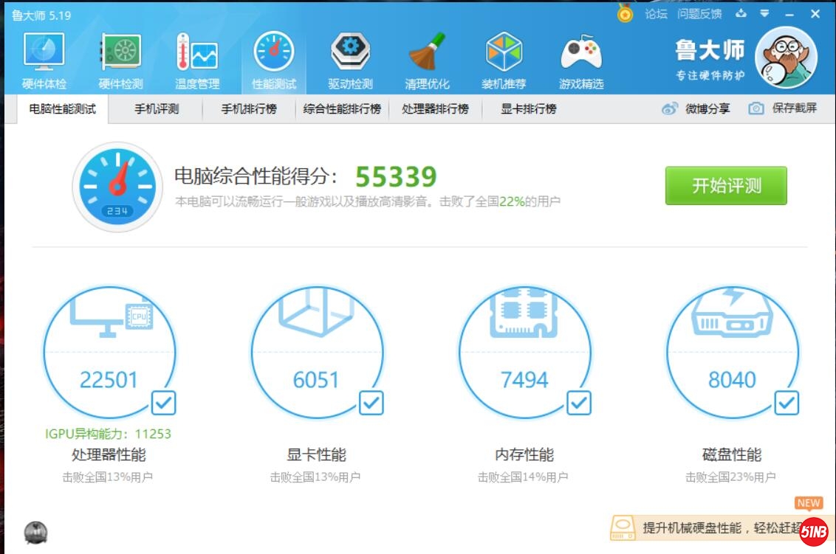The height and width of the screenshot is (554, 836).
Task: Click the checkmark under 显卡性能 score
Action: point(371,403)
